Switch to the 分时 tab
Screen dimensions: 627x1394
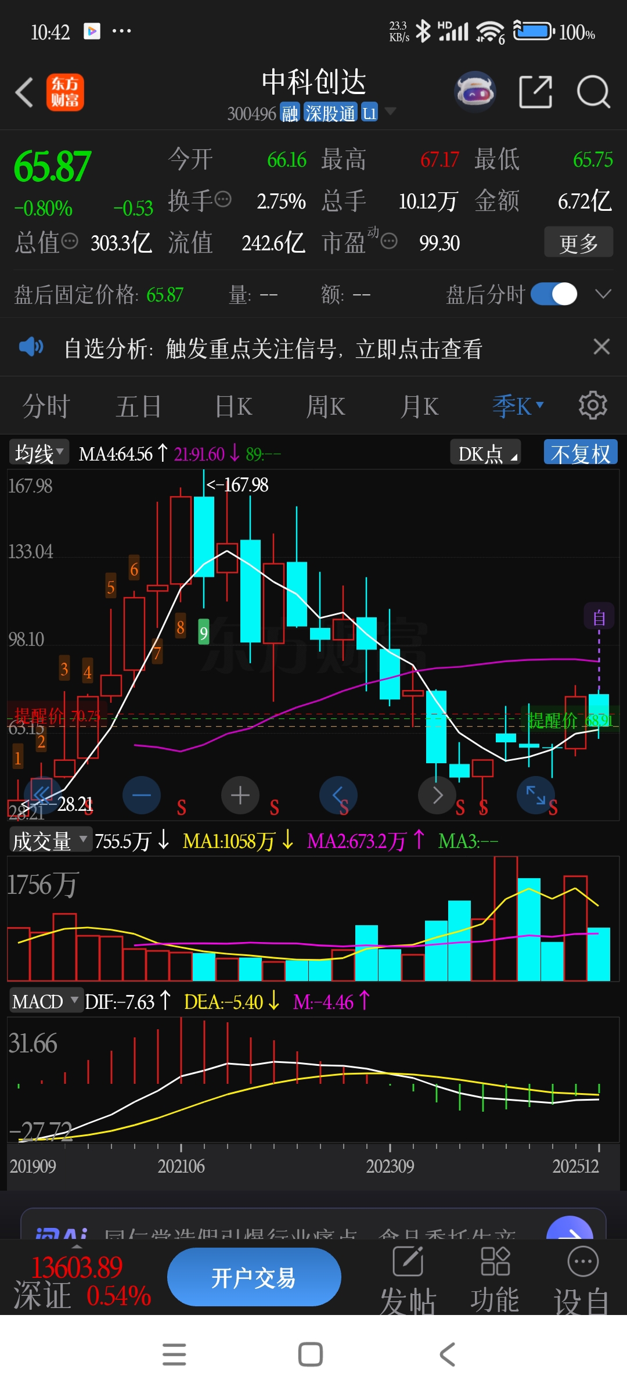point(46,405)
